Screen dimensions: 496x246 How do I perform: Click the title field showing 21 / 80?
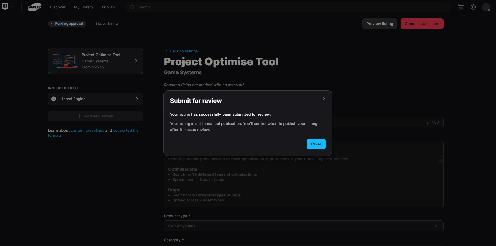point(388,122)
